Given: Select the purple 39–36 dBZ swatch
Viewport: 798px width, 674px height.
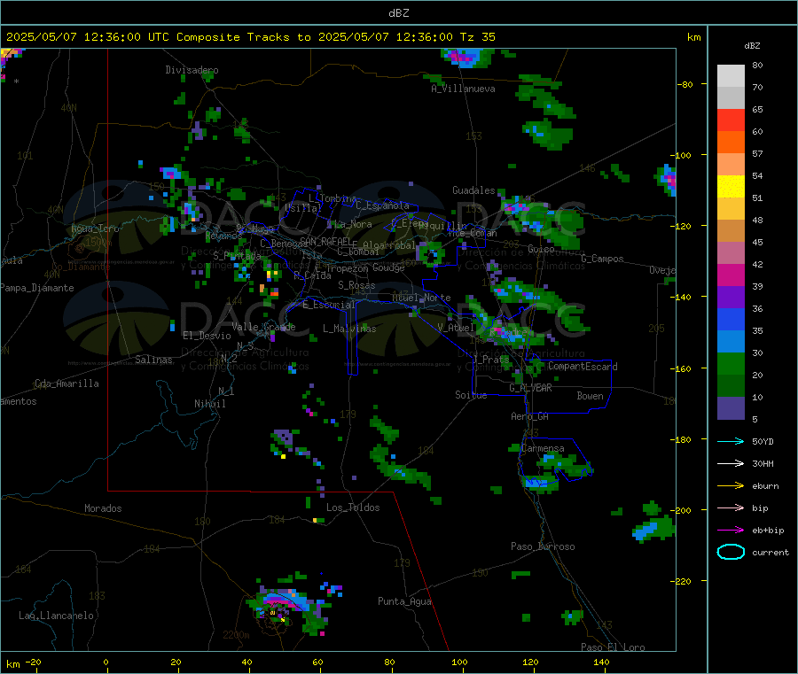Looking at the screenshot, I should 731,298.
